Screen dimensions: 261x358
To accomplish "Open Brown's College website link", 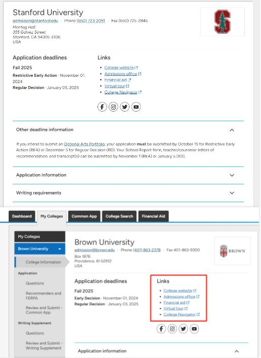I will tap(180, 291).
